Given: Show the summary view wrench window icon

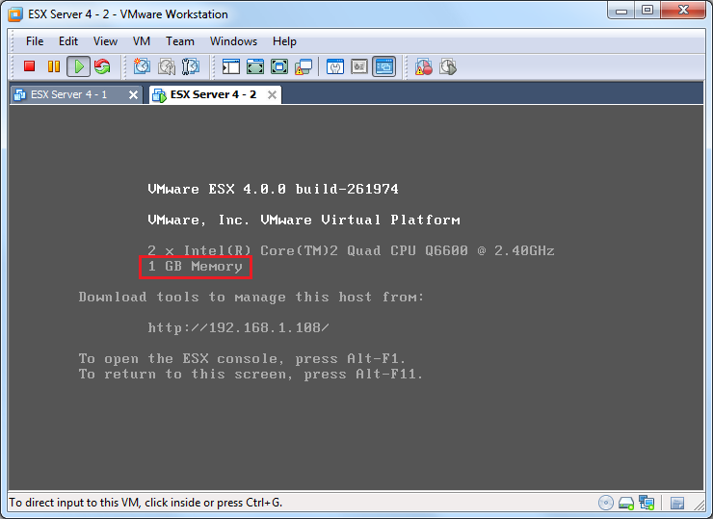Looking at the screenshot, I should pyautogui.click(x=335, y=66).
